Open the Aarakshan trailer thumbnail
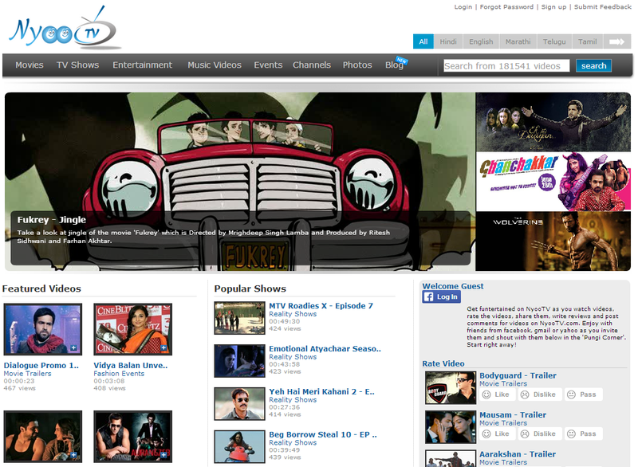 coord(451,458)
